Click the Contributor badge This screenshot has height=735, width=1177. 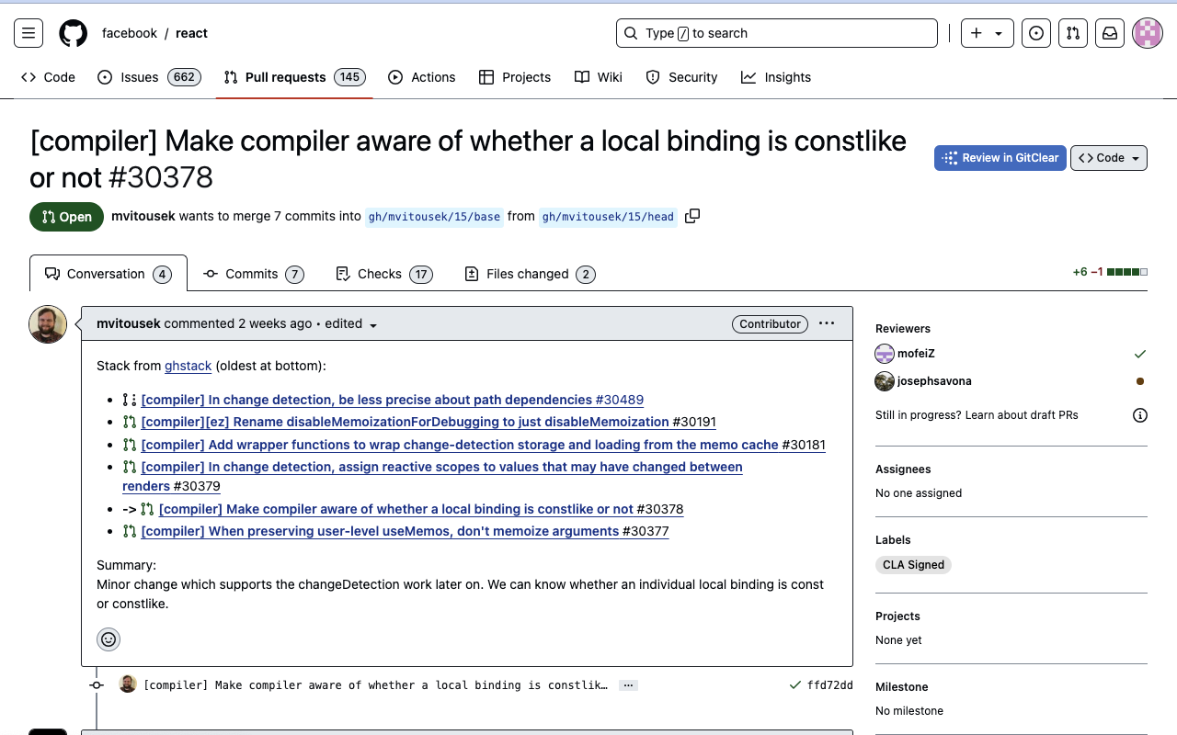tap(771, 324)
